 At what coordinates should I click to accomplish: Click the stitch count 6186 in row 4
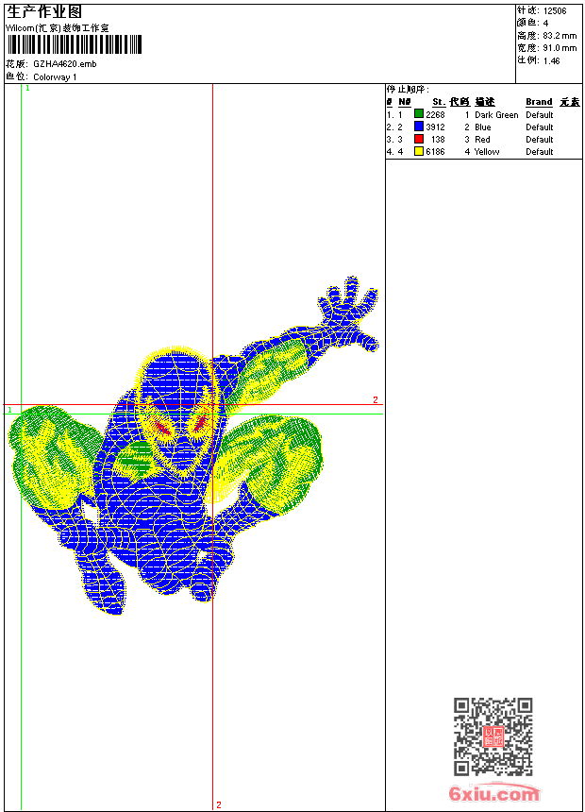pos(435,152)
